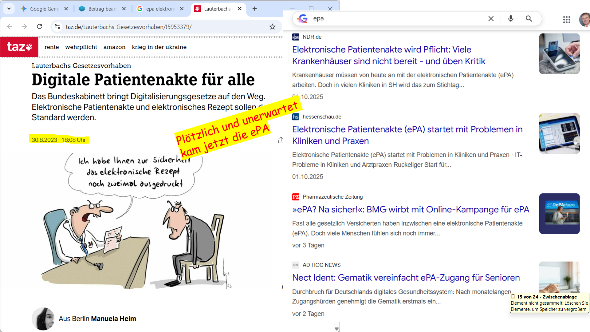Close the epa elektronische search tab
This screenshot has height=332, width=590.
[x=182, y=9]
